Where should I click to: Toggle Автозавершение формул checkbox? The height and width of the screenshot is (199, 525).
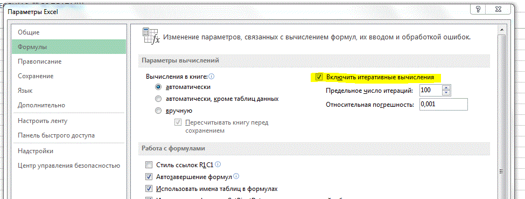[149, 176]
